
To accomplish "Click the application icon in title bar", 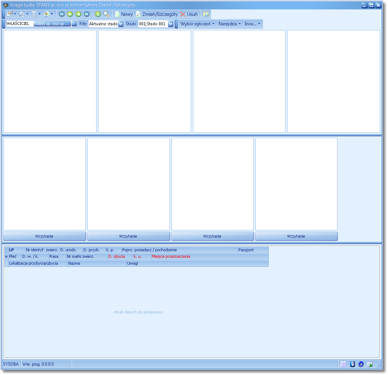I will click(6, 5).
